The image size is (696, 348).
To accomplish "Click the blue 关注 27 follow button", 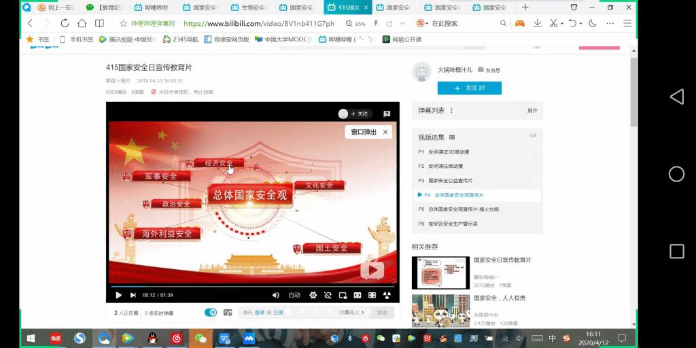I will pos(470,88).
